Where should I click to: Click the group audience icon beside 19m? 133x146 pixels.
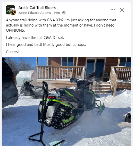64,13
